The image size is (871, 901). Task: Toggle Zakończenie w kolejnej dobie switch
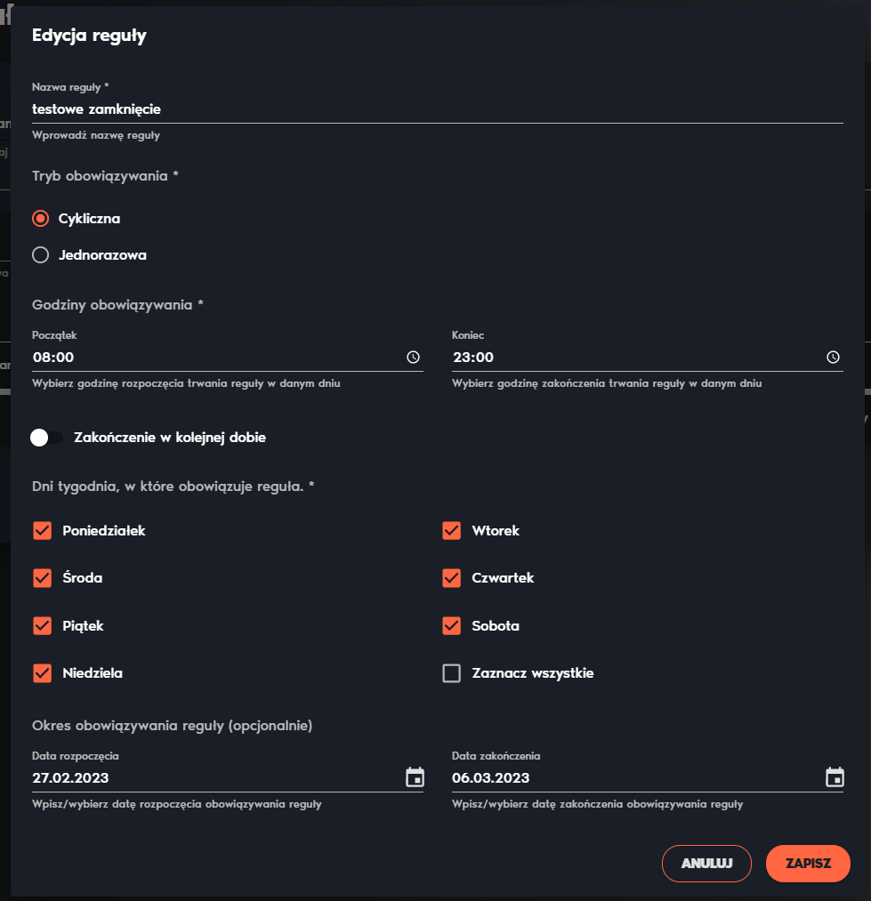pyautogui.click(x=46, y=438)
